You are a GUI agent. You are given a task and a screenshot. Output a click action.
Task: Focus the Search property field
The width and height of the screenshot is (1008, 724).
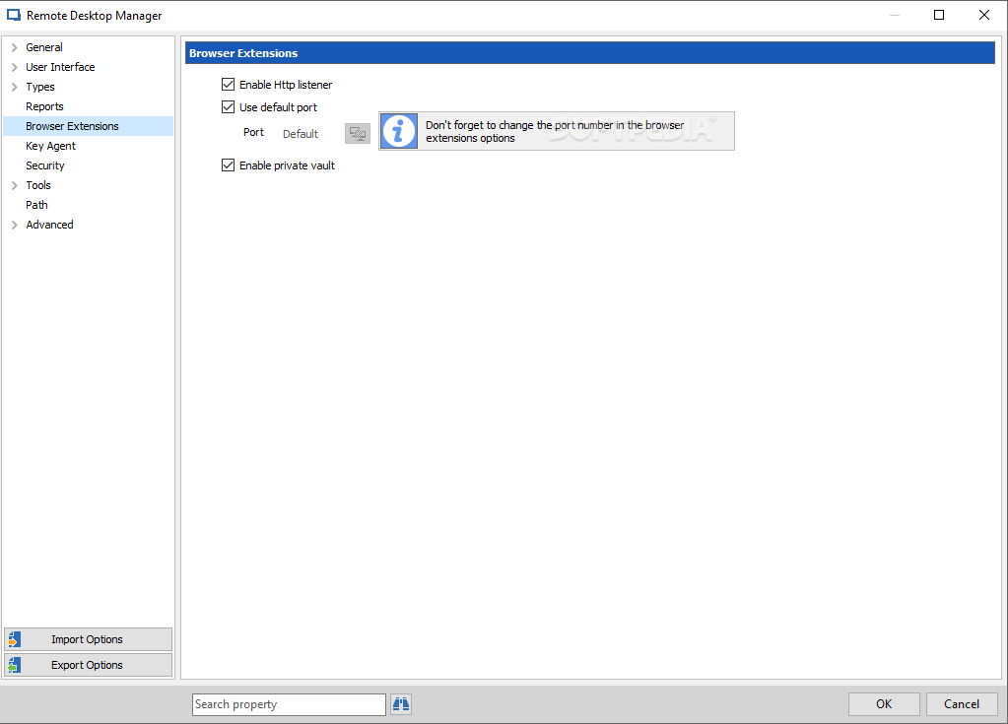click(x=289, y=704)
